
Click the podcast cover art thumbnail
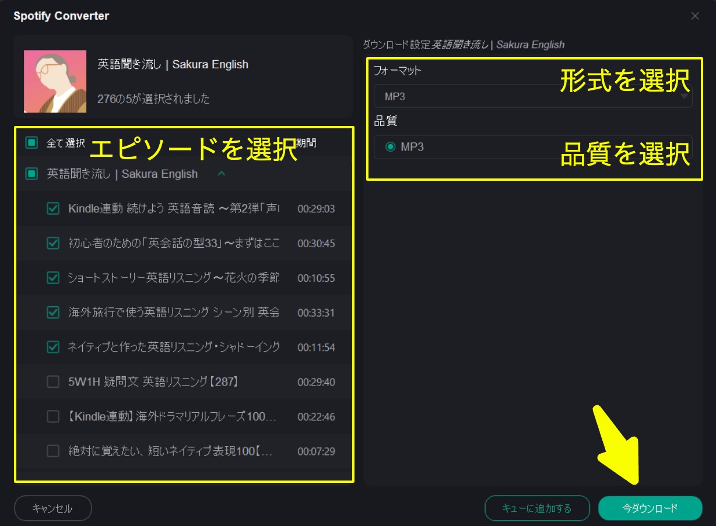coord(55,81)
